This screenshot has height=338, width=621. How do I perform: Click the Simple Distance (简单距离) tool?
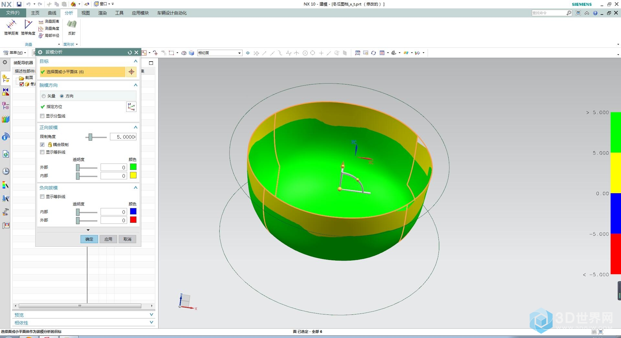pos(11,27)
